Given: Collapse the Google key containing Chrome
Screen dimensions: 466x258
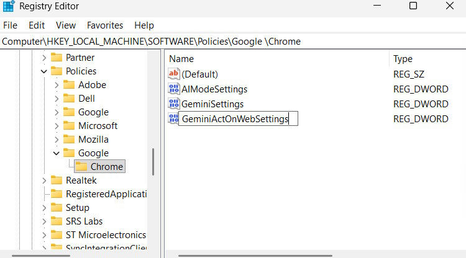Looking at the screenshot, I should pos(56,153).
